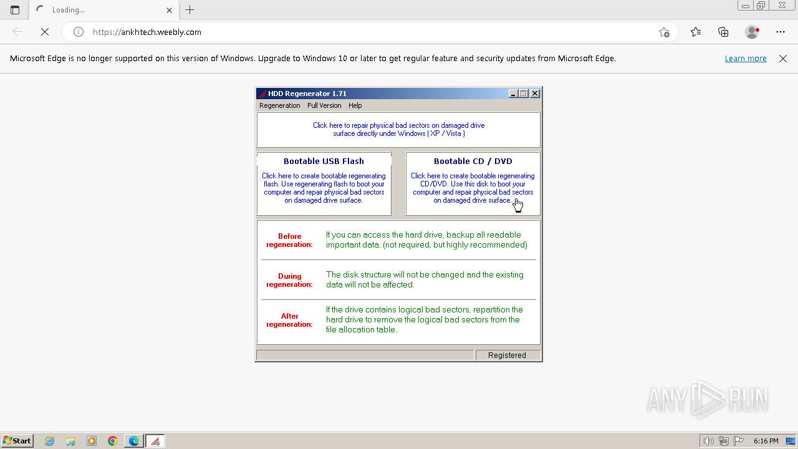Open Edge Collections icon
The height and width of the screenshot is (449, 798).
tap(723, 32)
